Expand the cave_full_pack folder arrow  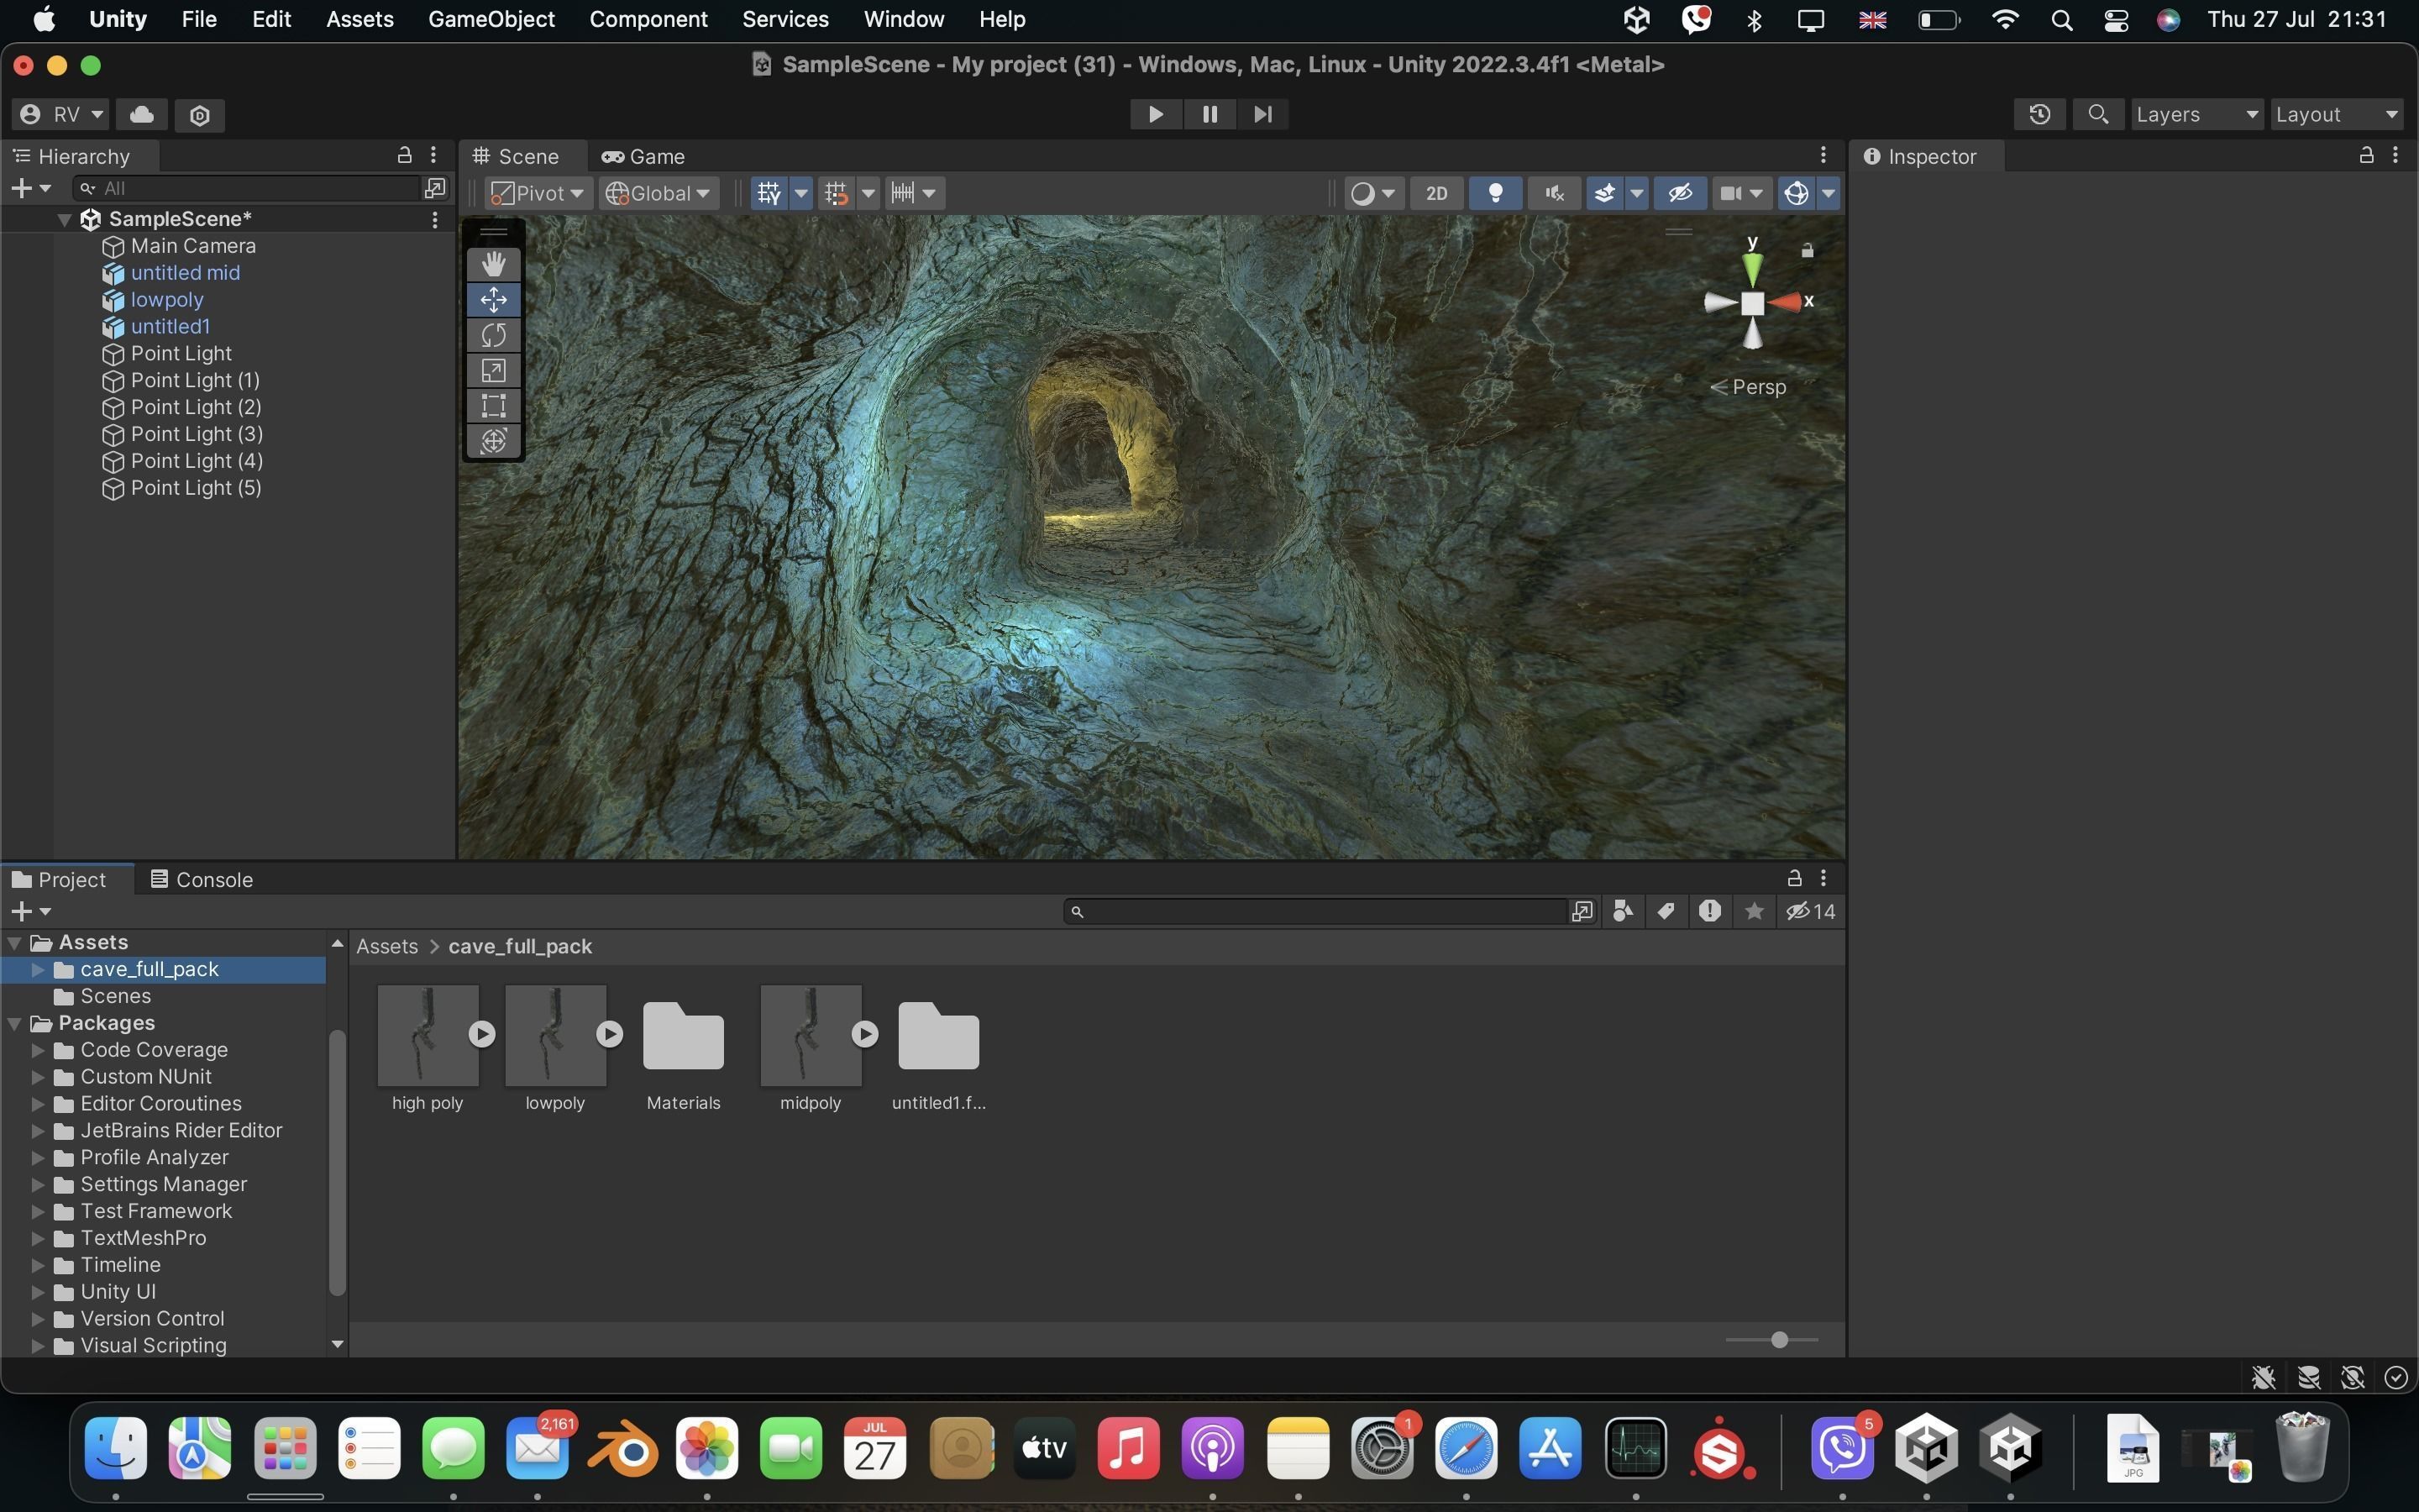[x=37, y=969]
